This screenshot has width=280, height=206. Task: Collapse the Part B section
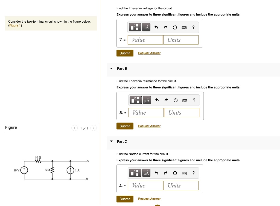(x=111, y=69)
